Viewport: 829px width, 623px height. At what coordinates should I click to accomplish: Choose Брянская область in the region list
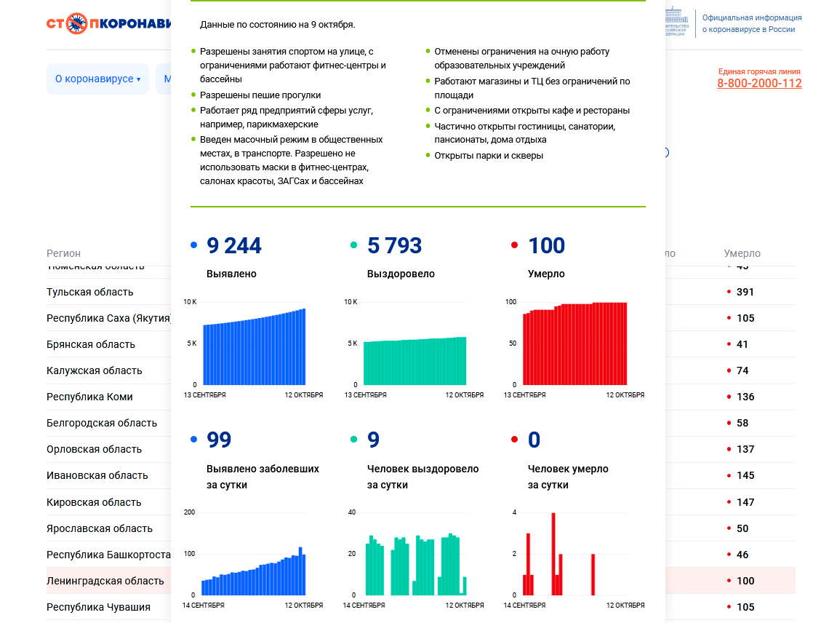(91, 344)
